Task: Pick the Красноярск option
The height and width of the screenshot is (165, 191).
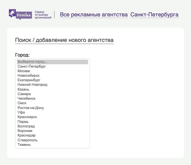Action: 53,117
